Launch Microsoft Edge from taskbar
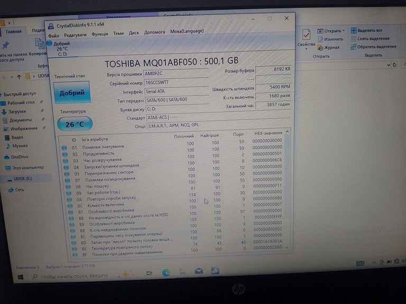The height and width of the screenshot is (304, 406). tap(166, 272)
